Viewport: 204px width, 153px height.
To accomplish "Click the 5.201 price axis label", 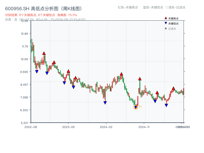I will click(x=24, y=123).
